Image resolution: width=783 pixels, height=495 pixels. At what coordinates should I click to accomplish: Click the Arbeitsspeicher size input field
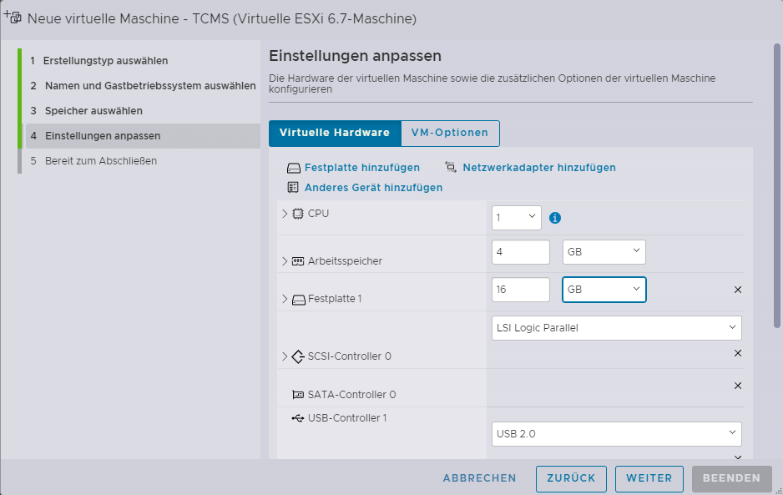tap(521, 252)
